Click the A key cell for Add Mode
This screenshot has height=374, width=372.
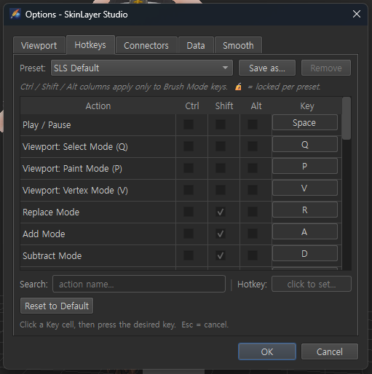[305, 231]
